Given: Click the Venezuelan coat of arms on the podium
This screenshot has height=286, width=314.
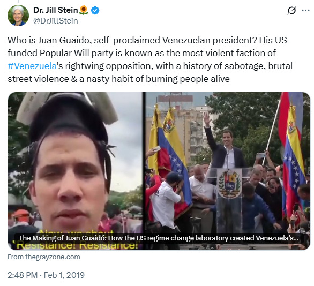Looking at the screenshot, I should point(229,184).
